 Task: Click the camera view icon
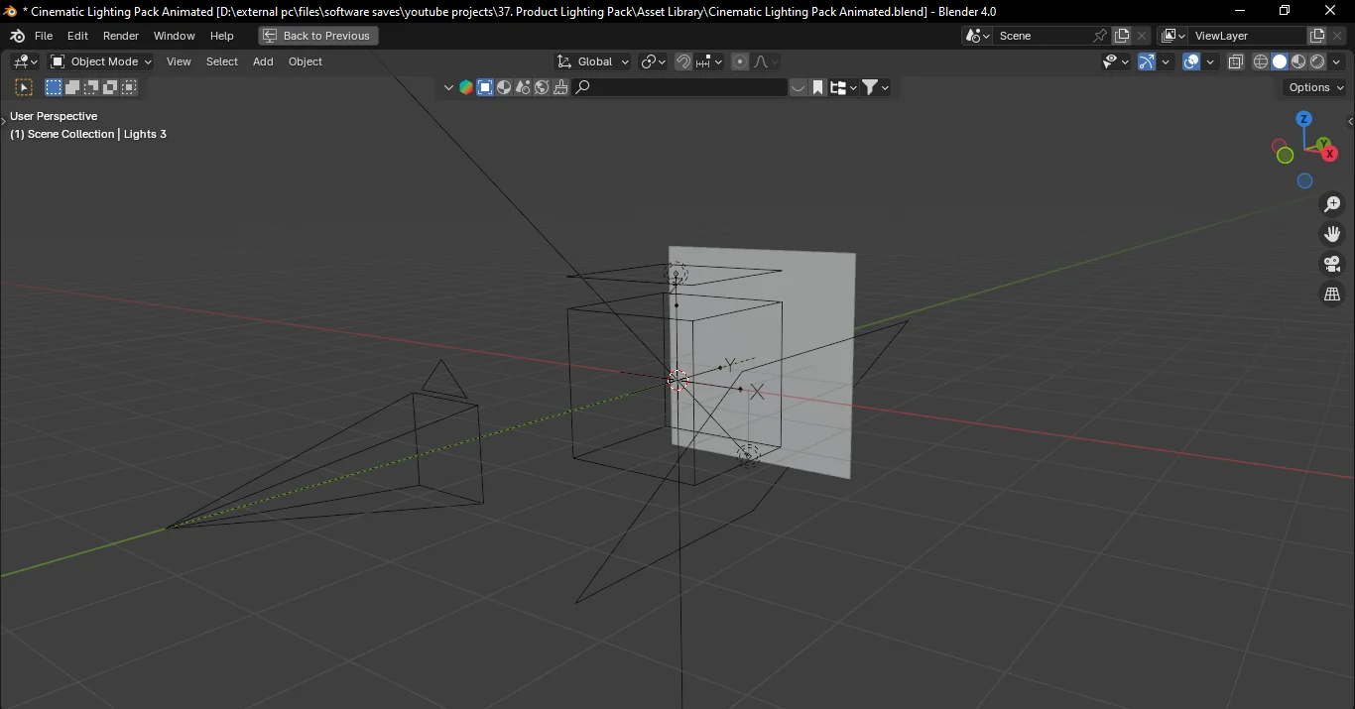[1332, 264]
